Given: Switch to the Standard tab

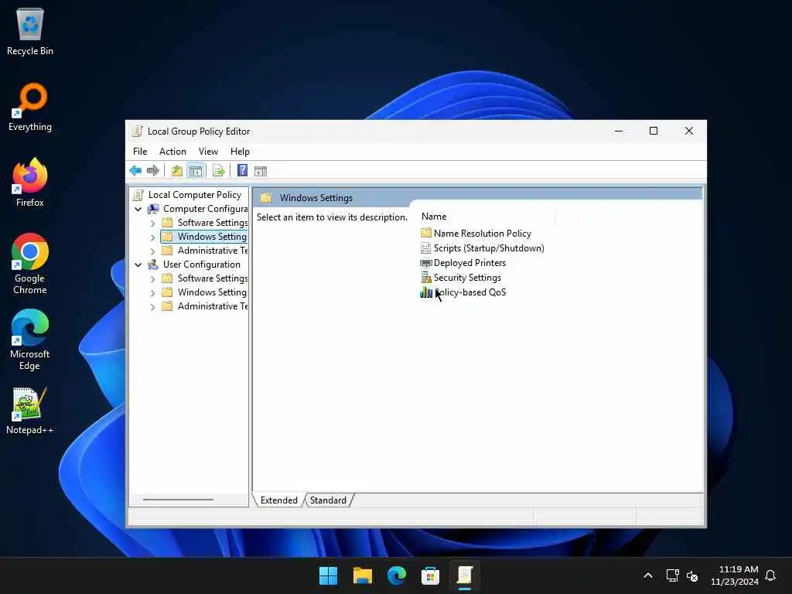Looking at the screenshot, I should [328, 500].
